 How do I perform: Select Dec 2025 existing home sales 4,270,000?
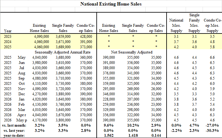[x=40, y=94]
